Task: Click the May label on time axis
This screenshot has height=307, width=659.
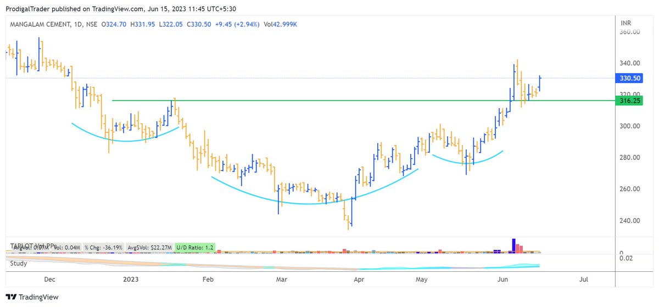Action: point(421,279)
